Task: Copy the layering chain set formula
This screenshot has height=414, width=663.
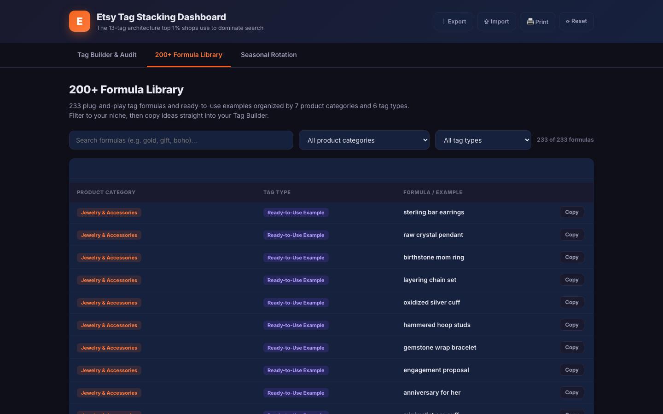Action: pos(572,280)
